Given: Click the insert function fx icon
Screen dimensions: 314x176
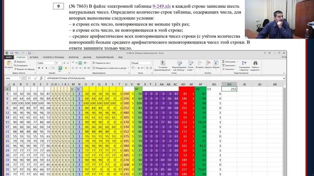Looking at the screenshot, I should click(x=41, y=78).
